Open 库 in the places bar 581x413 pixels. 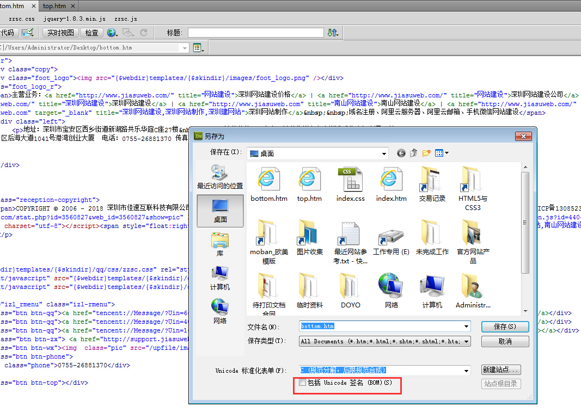[x=220, y=244]
